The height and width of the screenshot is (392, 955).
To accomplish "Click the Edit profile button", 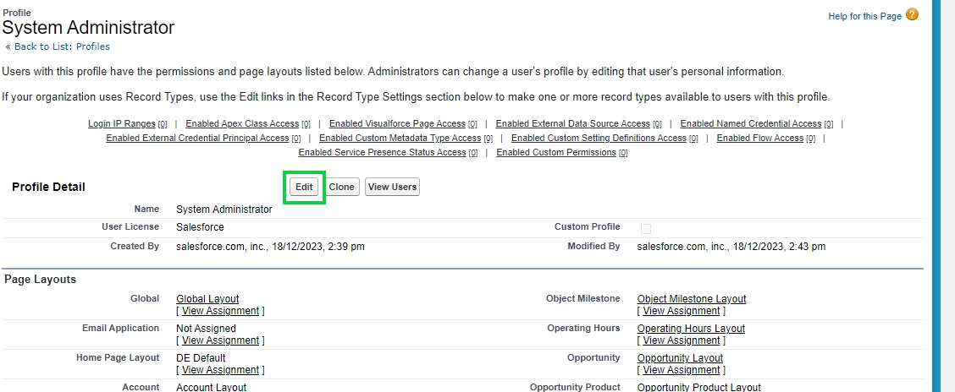I will (304, 187).
